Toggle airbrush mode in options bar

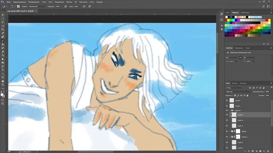(84, 6)
